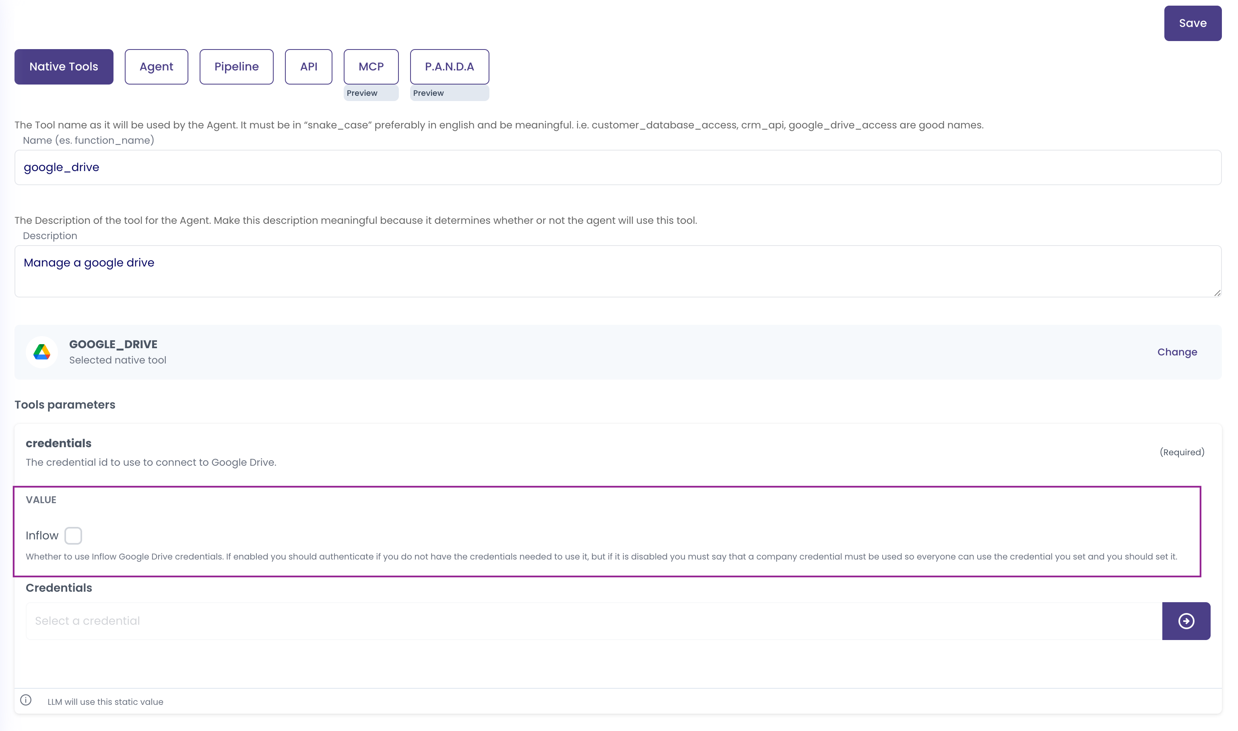The image size is (1238, 731).
Task: Click the arrow button next to credential selector
Action: point(1186,621)
